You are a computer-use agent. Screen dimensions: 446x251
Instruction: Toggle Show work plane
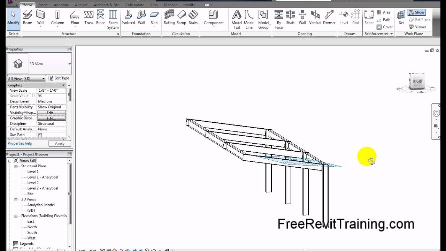(416, 12)
